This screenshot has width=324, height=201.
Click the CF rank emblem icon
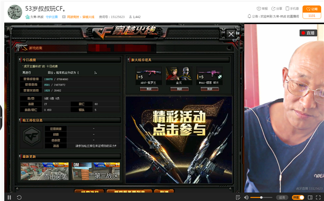[31, 137]
